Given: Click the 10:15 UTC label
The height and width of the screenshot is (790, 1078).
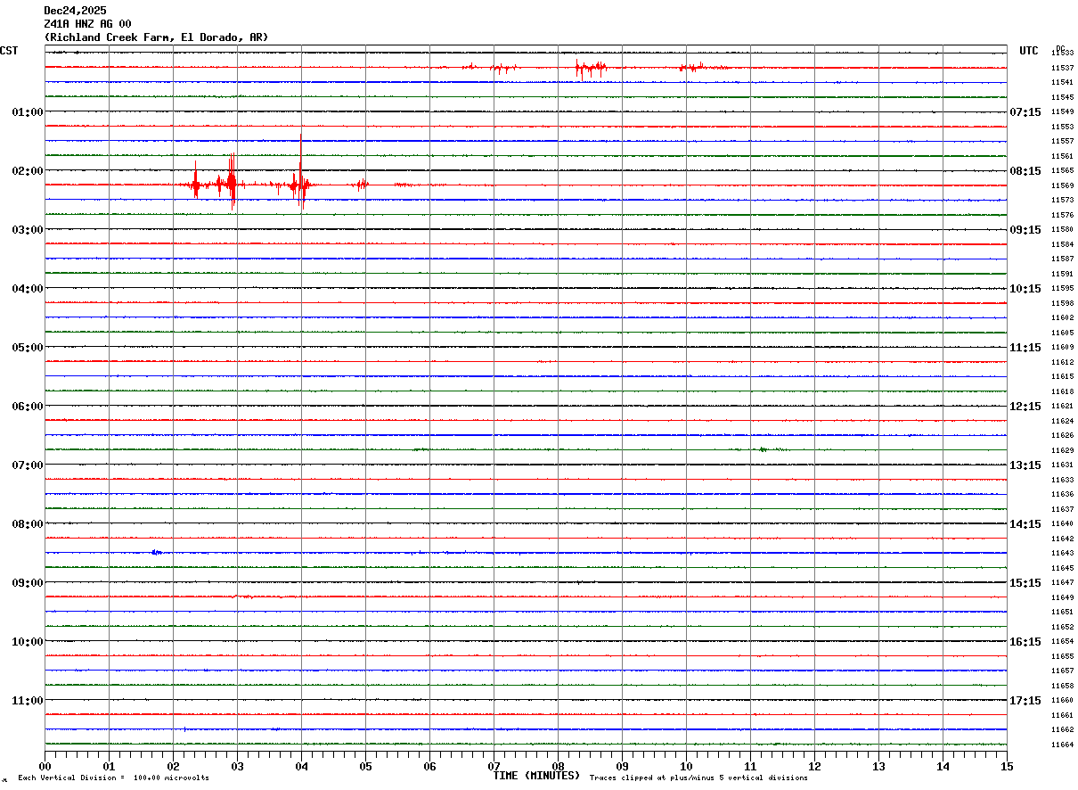Looking at the screenshot, I should [1025, 289].
